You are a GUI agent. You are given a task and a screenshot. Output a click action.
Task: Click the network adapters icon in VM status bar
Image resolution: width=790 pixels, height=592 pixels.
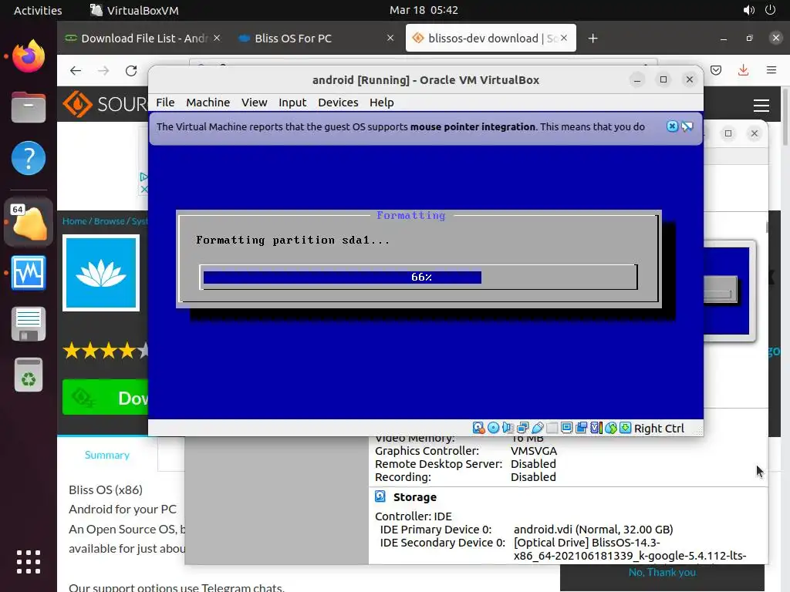tap(522, 428)
